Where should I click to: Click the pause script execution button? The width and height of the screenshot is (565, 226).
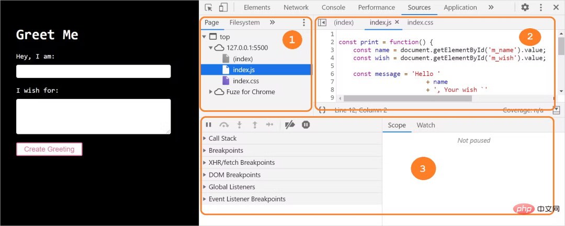(x=208, y=125)
